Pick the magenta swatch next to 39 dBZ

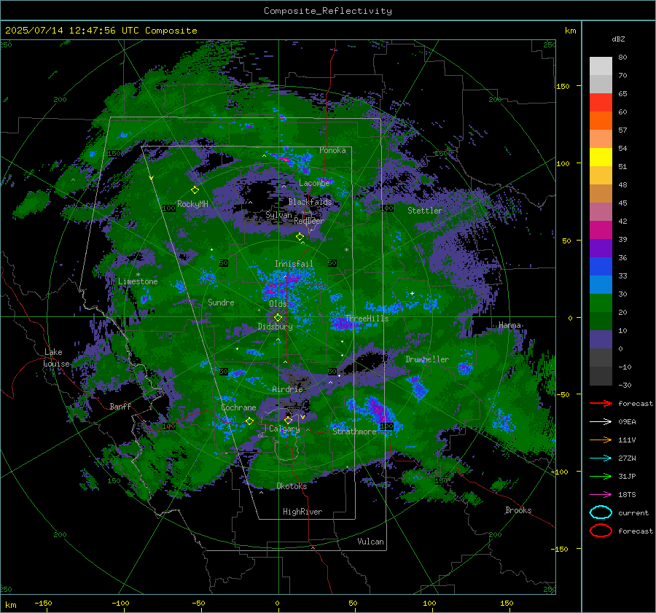pyautogui.click(x=601, y=230)
